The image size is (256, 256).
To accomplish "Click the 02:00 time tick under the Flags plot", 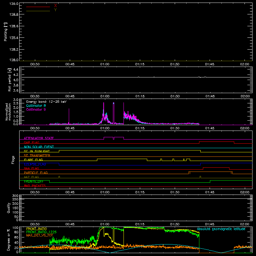I will [x=245, y=192].
